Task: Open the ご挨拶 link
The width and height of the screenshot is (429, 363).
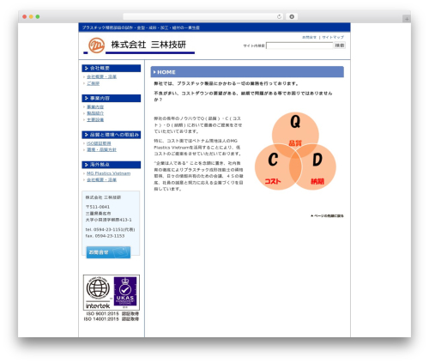Action: (x=93, y=83)
